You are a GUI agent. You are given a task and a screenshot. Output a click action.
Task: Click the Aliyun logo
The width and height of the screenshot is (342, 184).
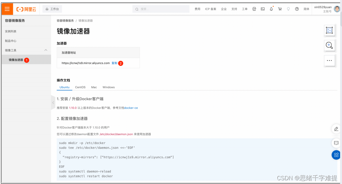[x=26, y=9]
